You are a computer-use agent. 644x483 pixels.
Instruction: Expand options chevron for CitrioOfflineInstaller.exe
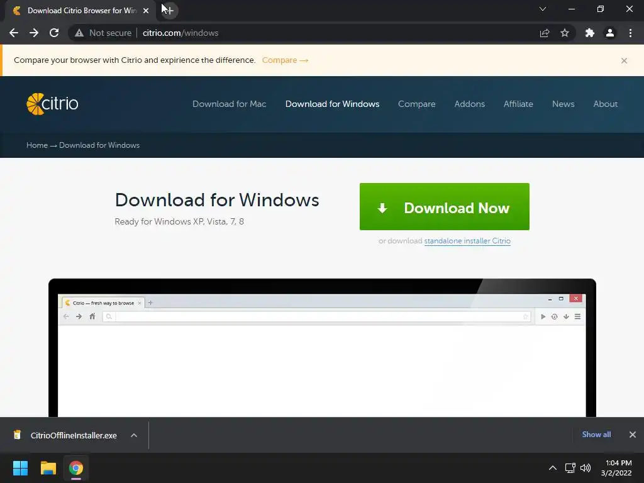[134, 435]
